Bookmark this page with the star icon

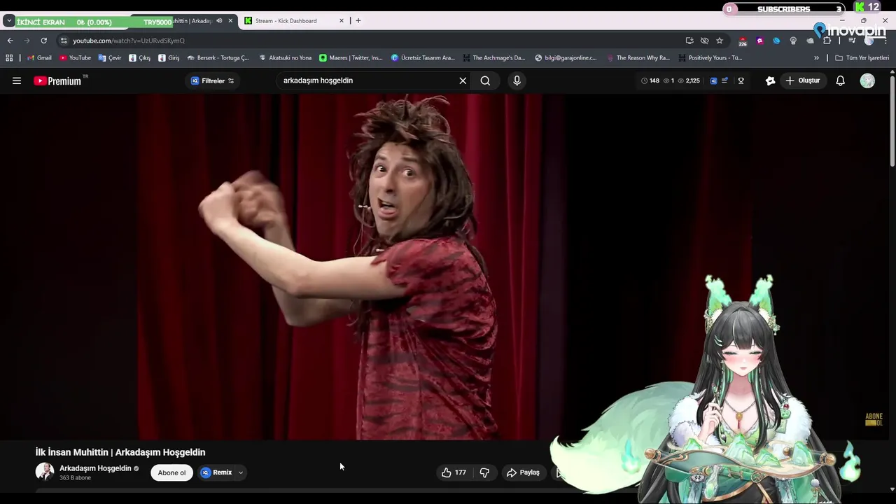pos(720,41)
